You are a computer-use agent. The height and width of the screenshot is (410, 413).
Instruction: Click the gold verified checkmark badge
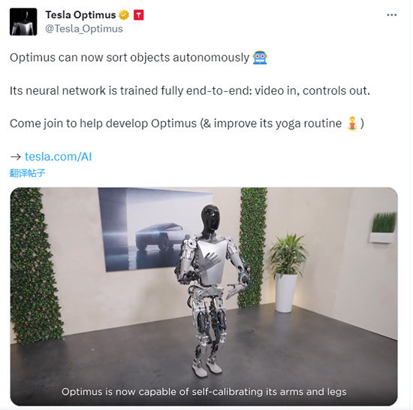coord(124,15)
